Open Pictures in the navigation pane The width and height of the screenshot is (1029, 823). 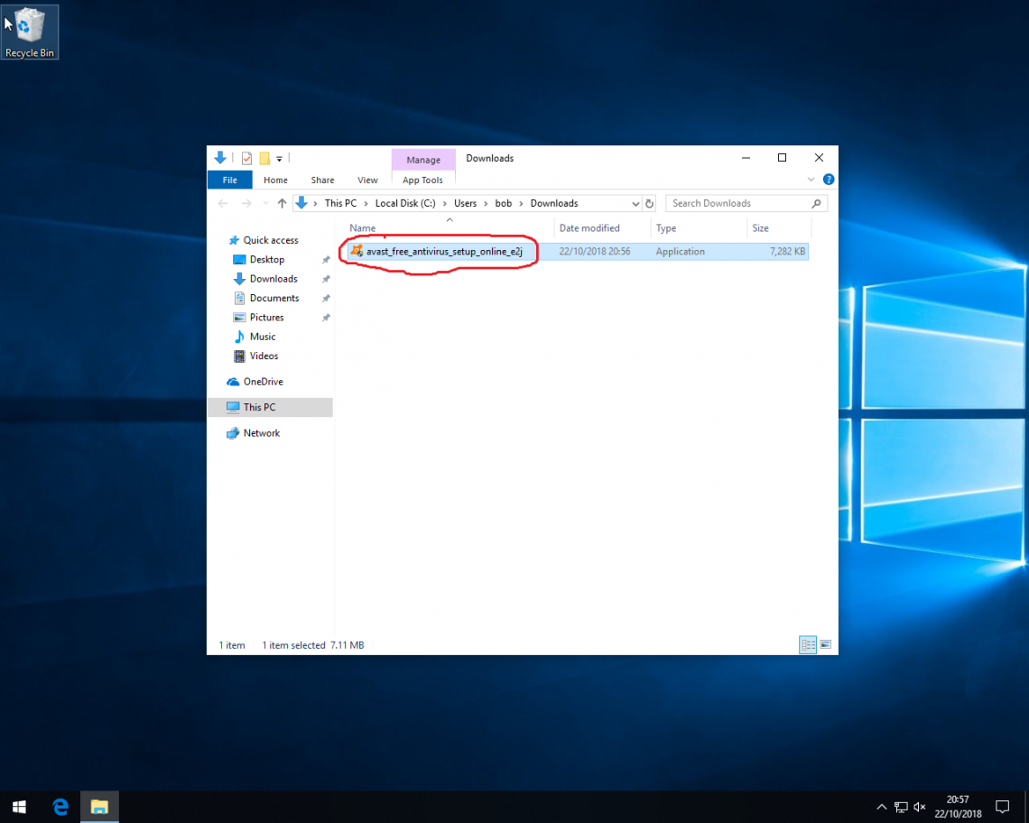[x=266, y=317]
